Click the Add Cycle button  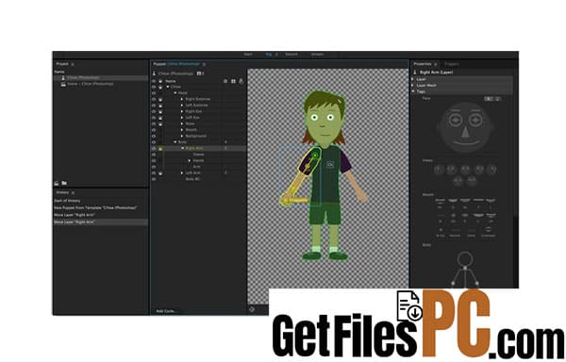click(167, 311)
